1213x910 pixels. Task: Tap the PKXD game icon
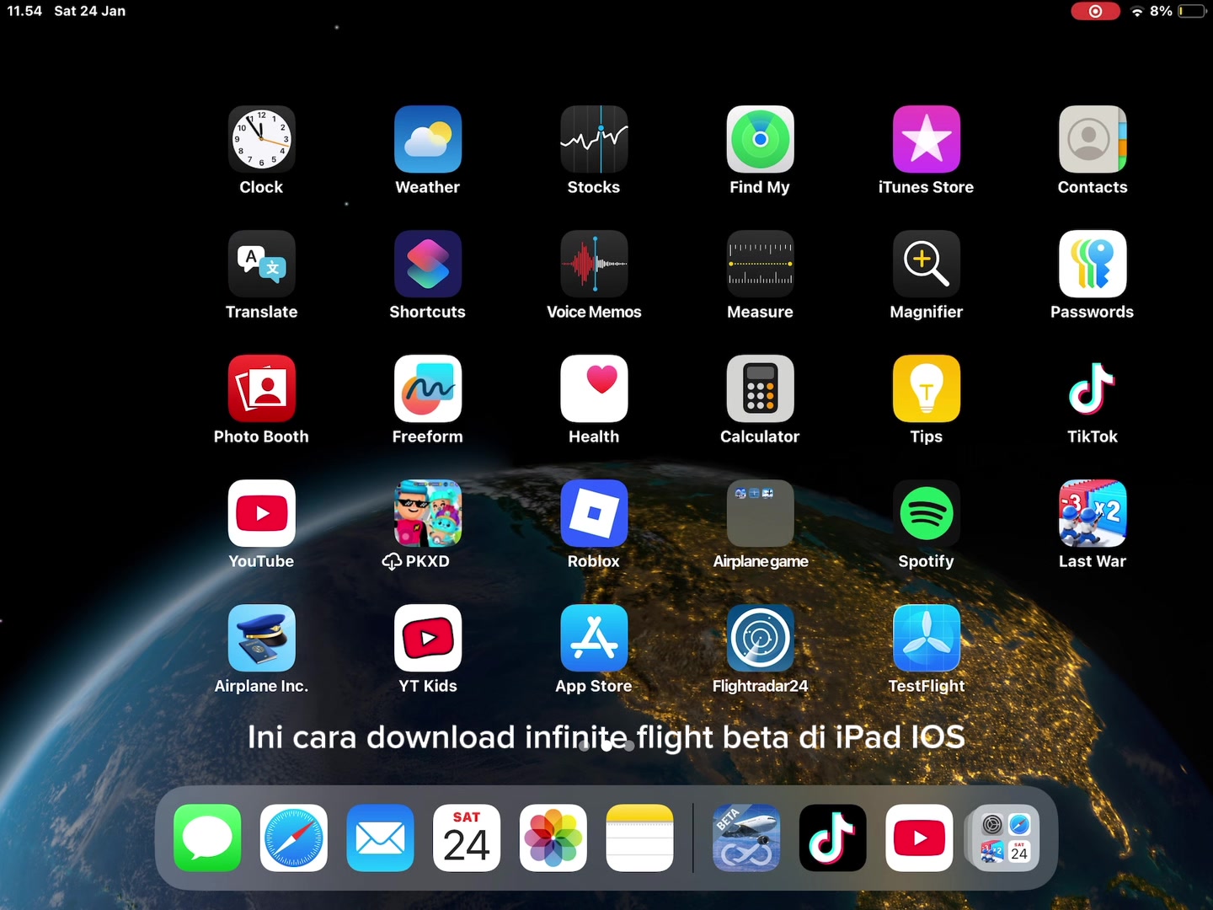(428, 513)
